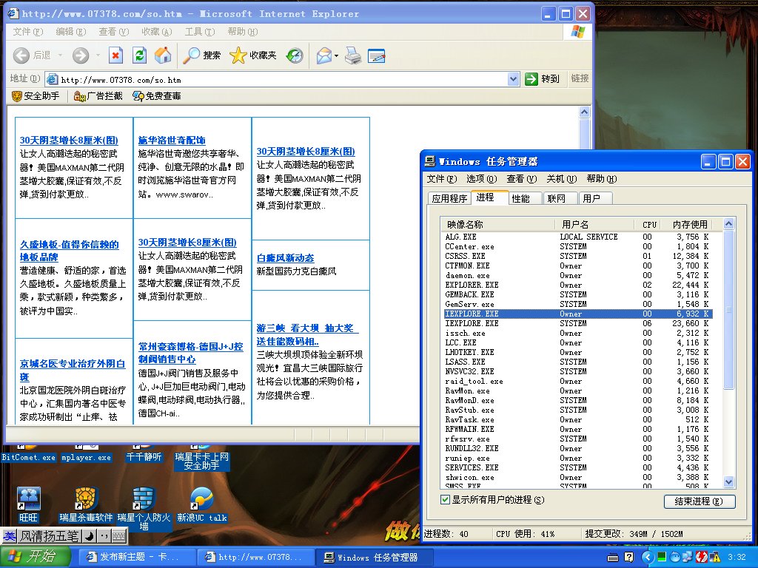This screenshot has height=568, width=758.
Task: Click the Refresh page icon
Action: 139,55
